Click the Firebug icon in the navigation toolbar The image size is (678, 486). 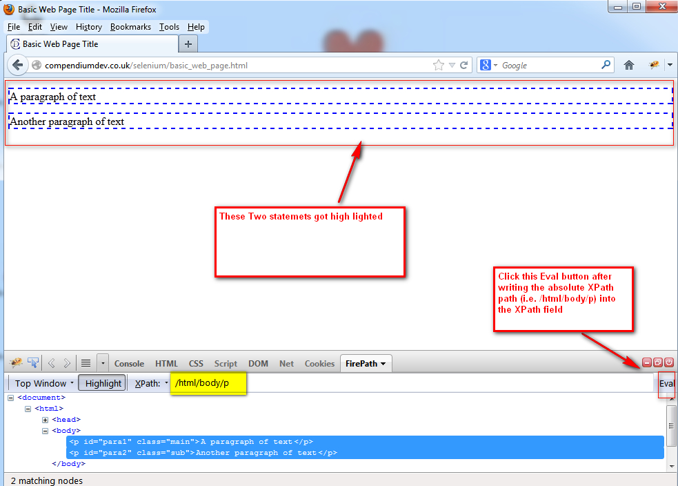pos(653,64)
